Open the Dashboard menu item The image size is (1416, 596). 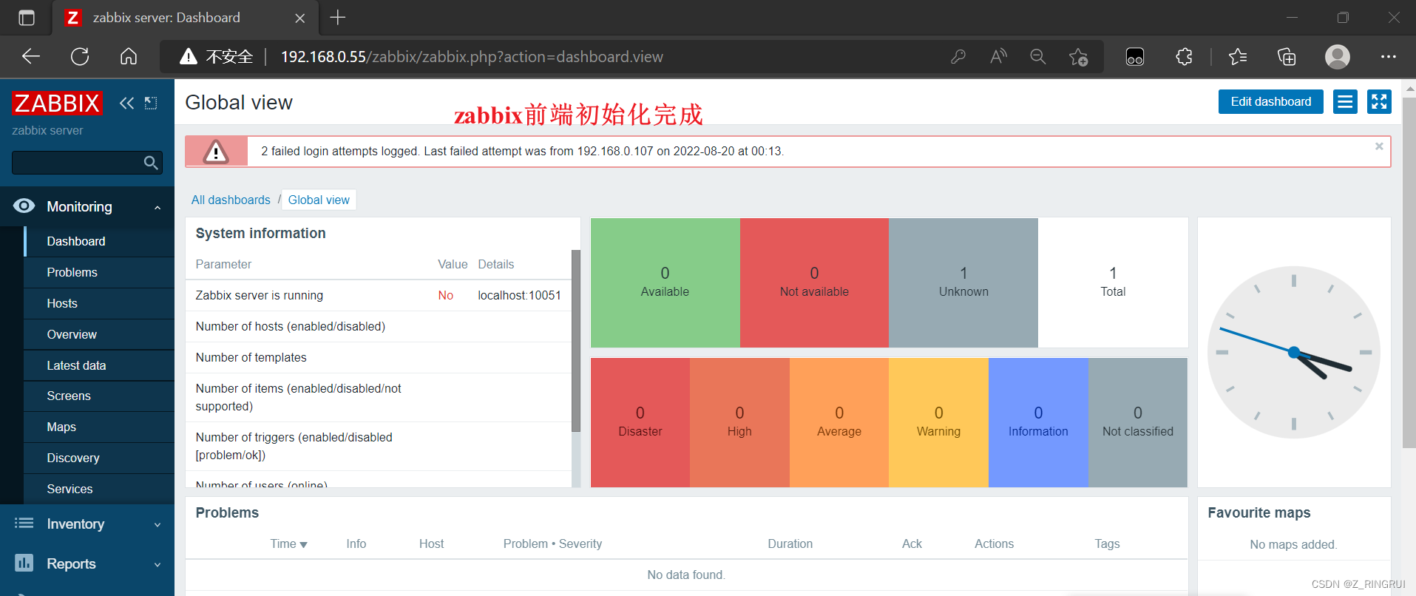click(99, 241)
